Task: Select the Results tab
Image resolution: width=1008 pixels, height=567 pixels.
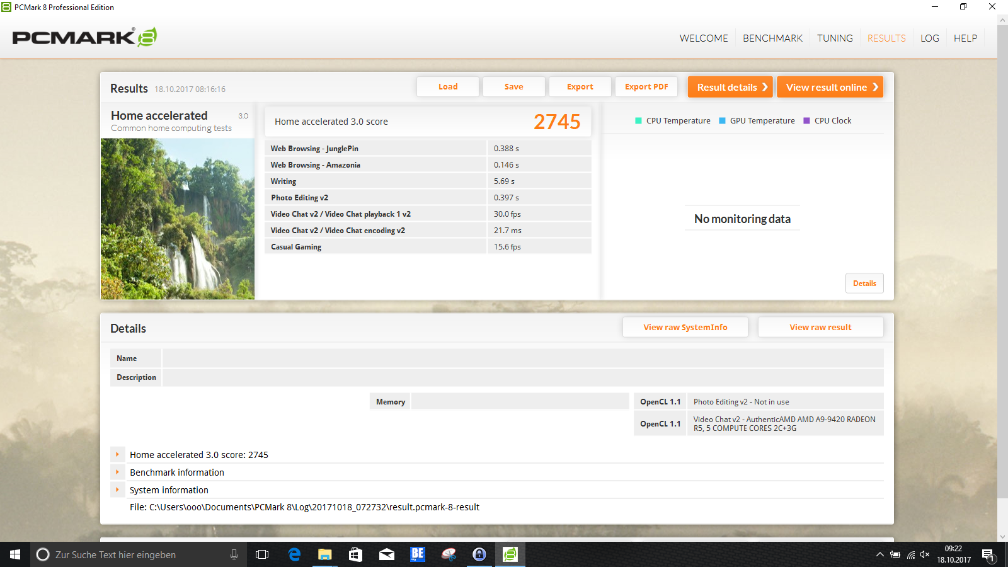Action: [886, 38]
